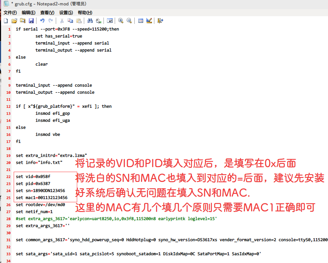Viewport: 328px width, 263px height.
Task: Click the grub_platform if-statement line
Action: (x=64, y=106)
